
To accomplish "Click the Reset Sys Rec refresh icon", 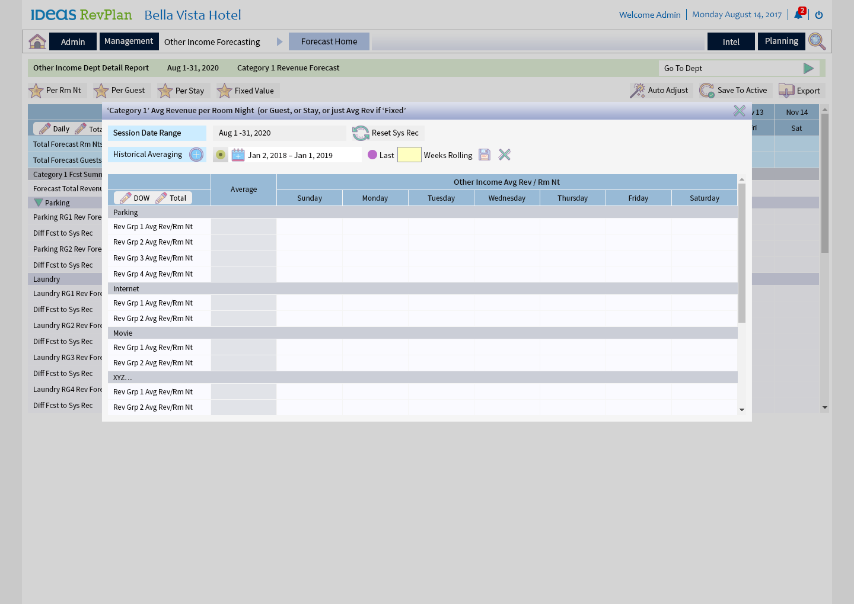I will pos(361,133).
